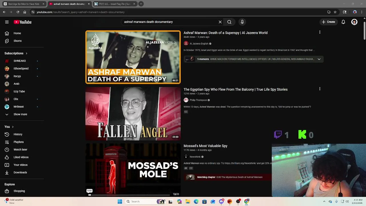Click Newsthink channel avatar
The image size is (366, 206).
pyautogui.click(x=186, y=157)
